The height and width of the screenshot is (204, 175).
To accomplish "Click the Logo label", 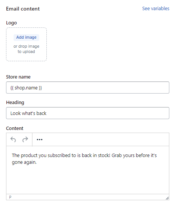I will pos(11,23).
